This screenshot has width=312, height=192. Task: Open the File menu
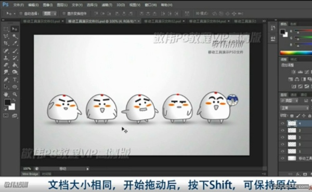pos(18,5)
